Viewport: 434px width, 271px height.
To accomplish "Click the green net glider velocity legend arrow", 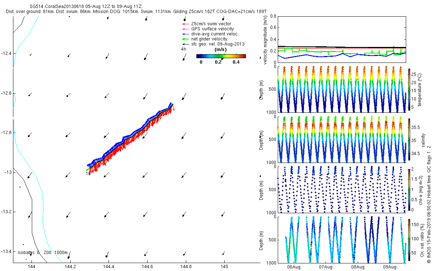I will [x=185, y=39].
